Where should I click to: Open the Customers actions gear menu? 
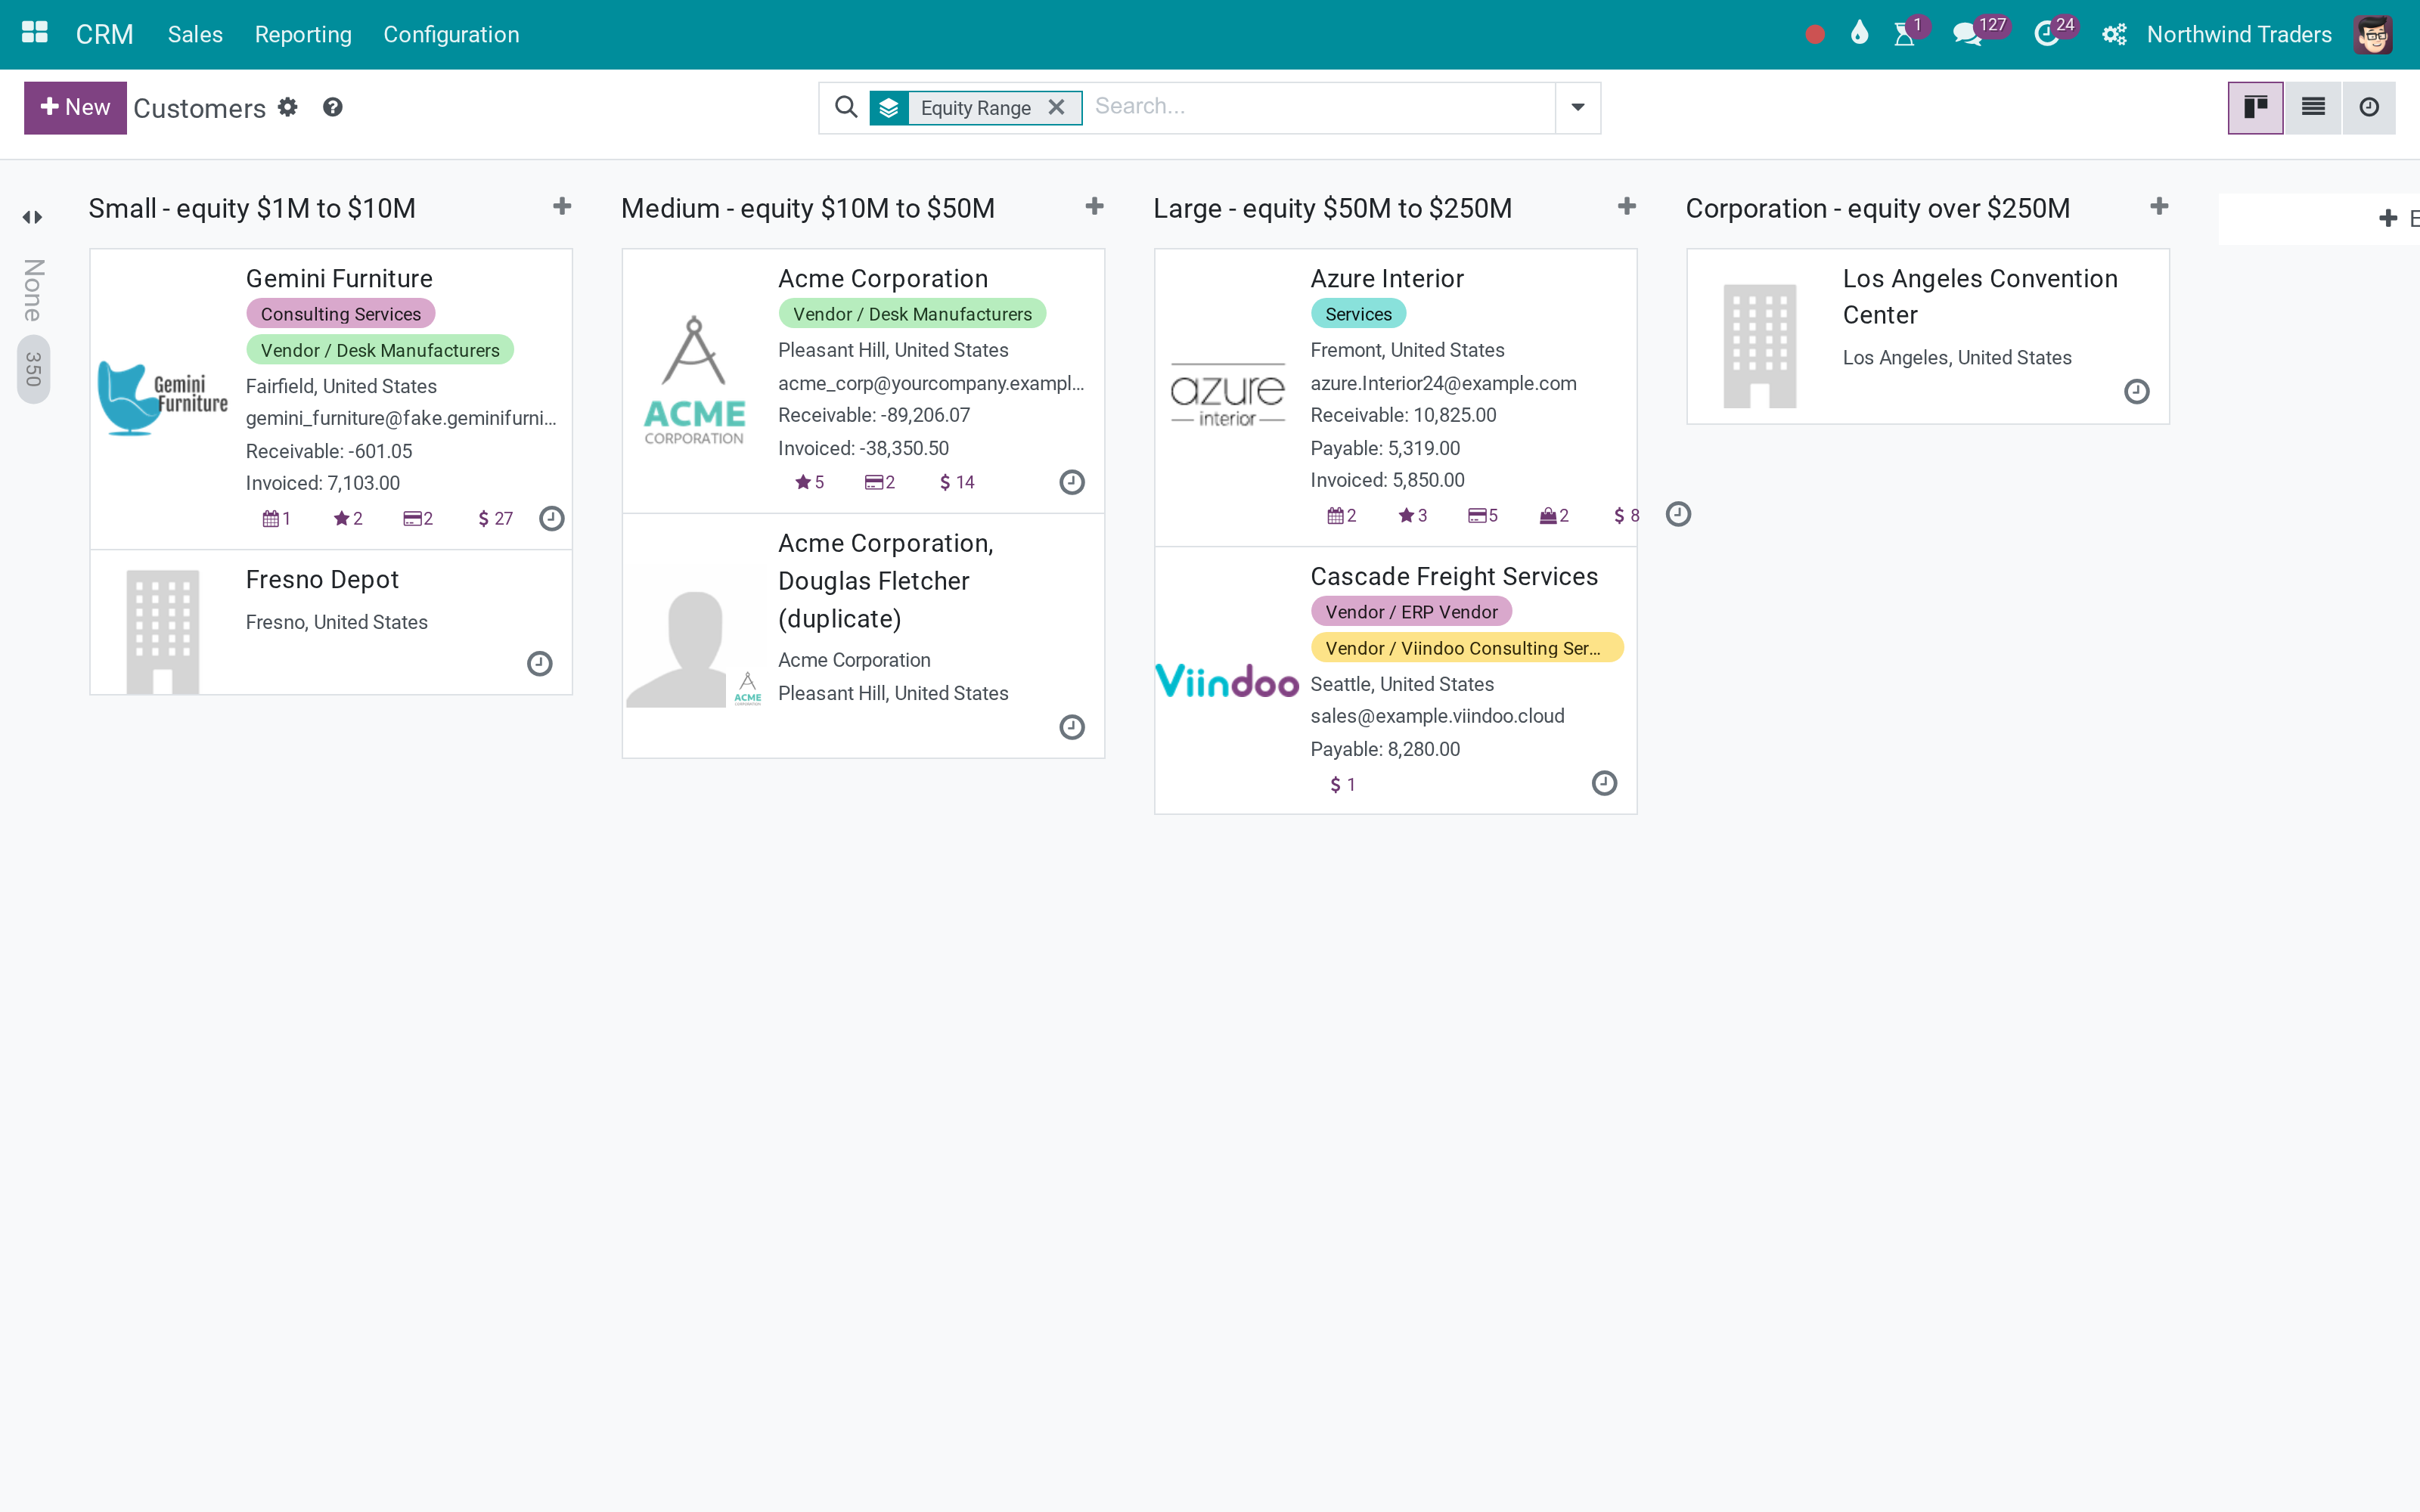(x=288, y=107)
